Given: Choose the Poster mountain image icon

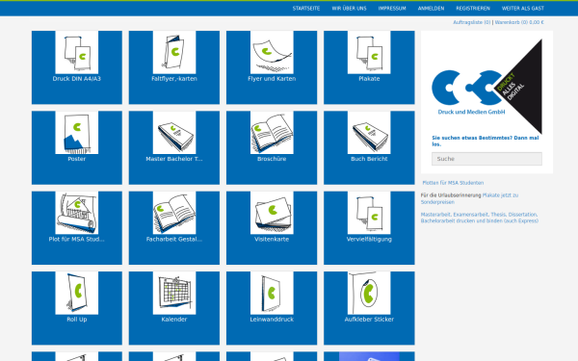Looking at the screenshot, I should point(77,133).
